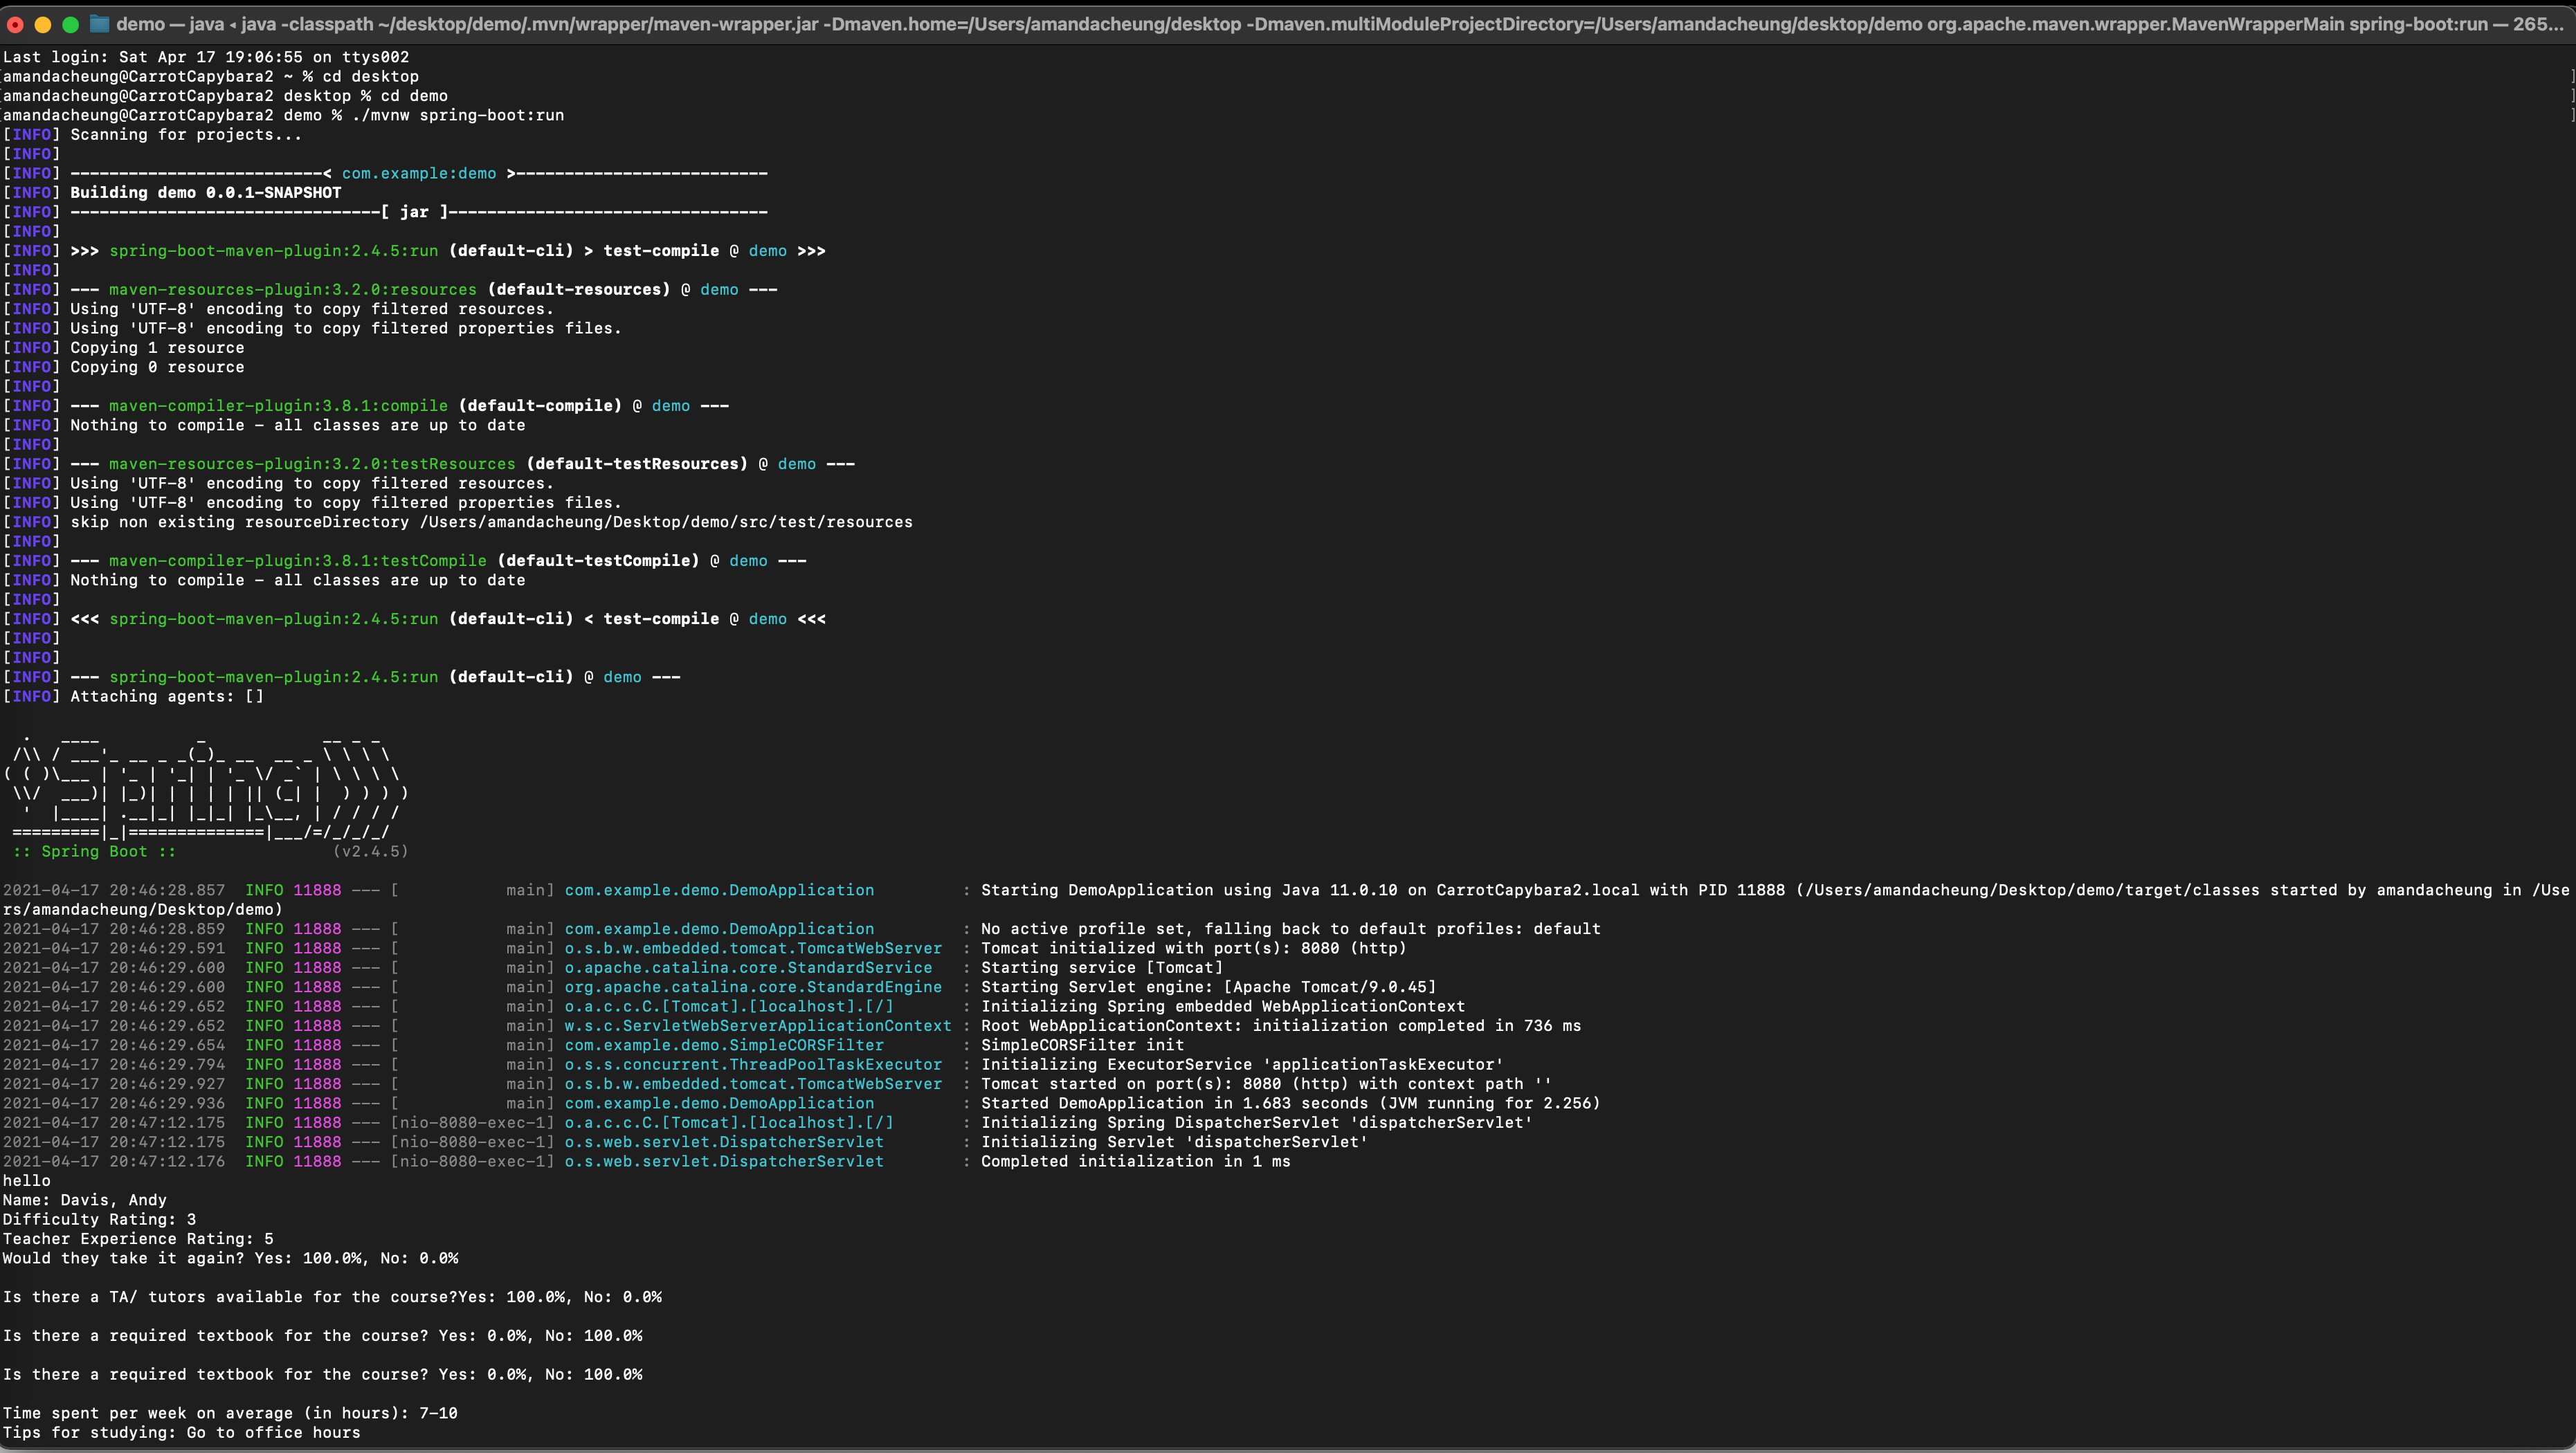The width and height of the screenshot is (2576, 1453).
Task: Click the 'Building demo 0.0.1-SNAPSHOT' line
Action: click(205, 193)
